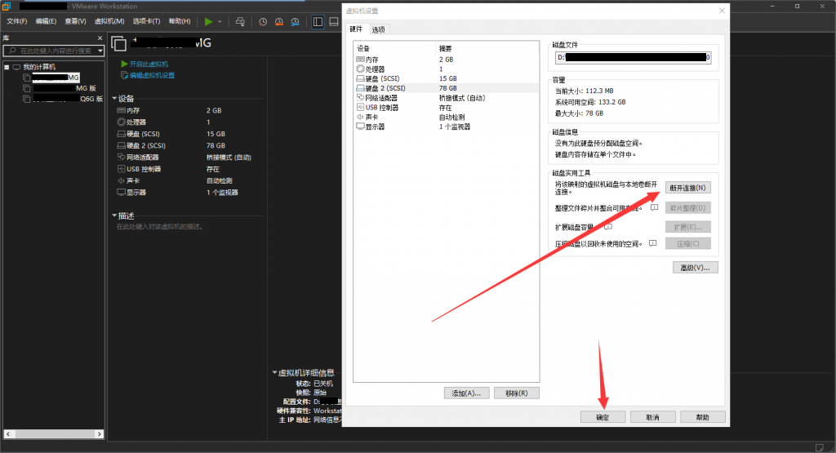Image resolution: width=836 pixels, height=453 pixels.
Task: Click the VMware Workstation logo in title bar
Action: click(7, 6)
